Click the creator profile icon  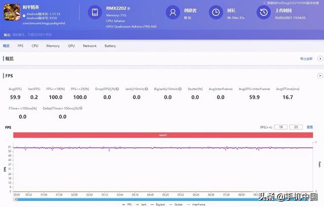[173, 12]
